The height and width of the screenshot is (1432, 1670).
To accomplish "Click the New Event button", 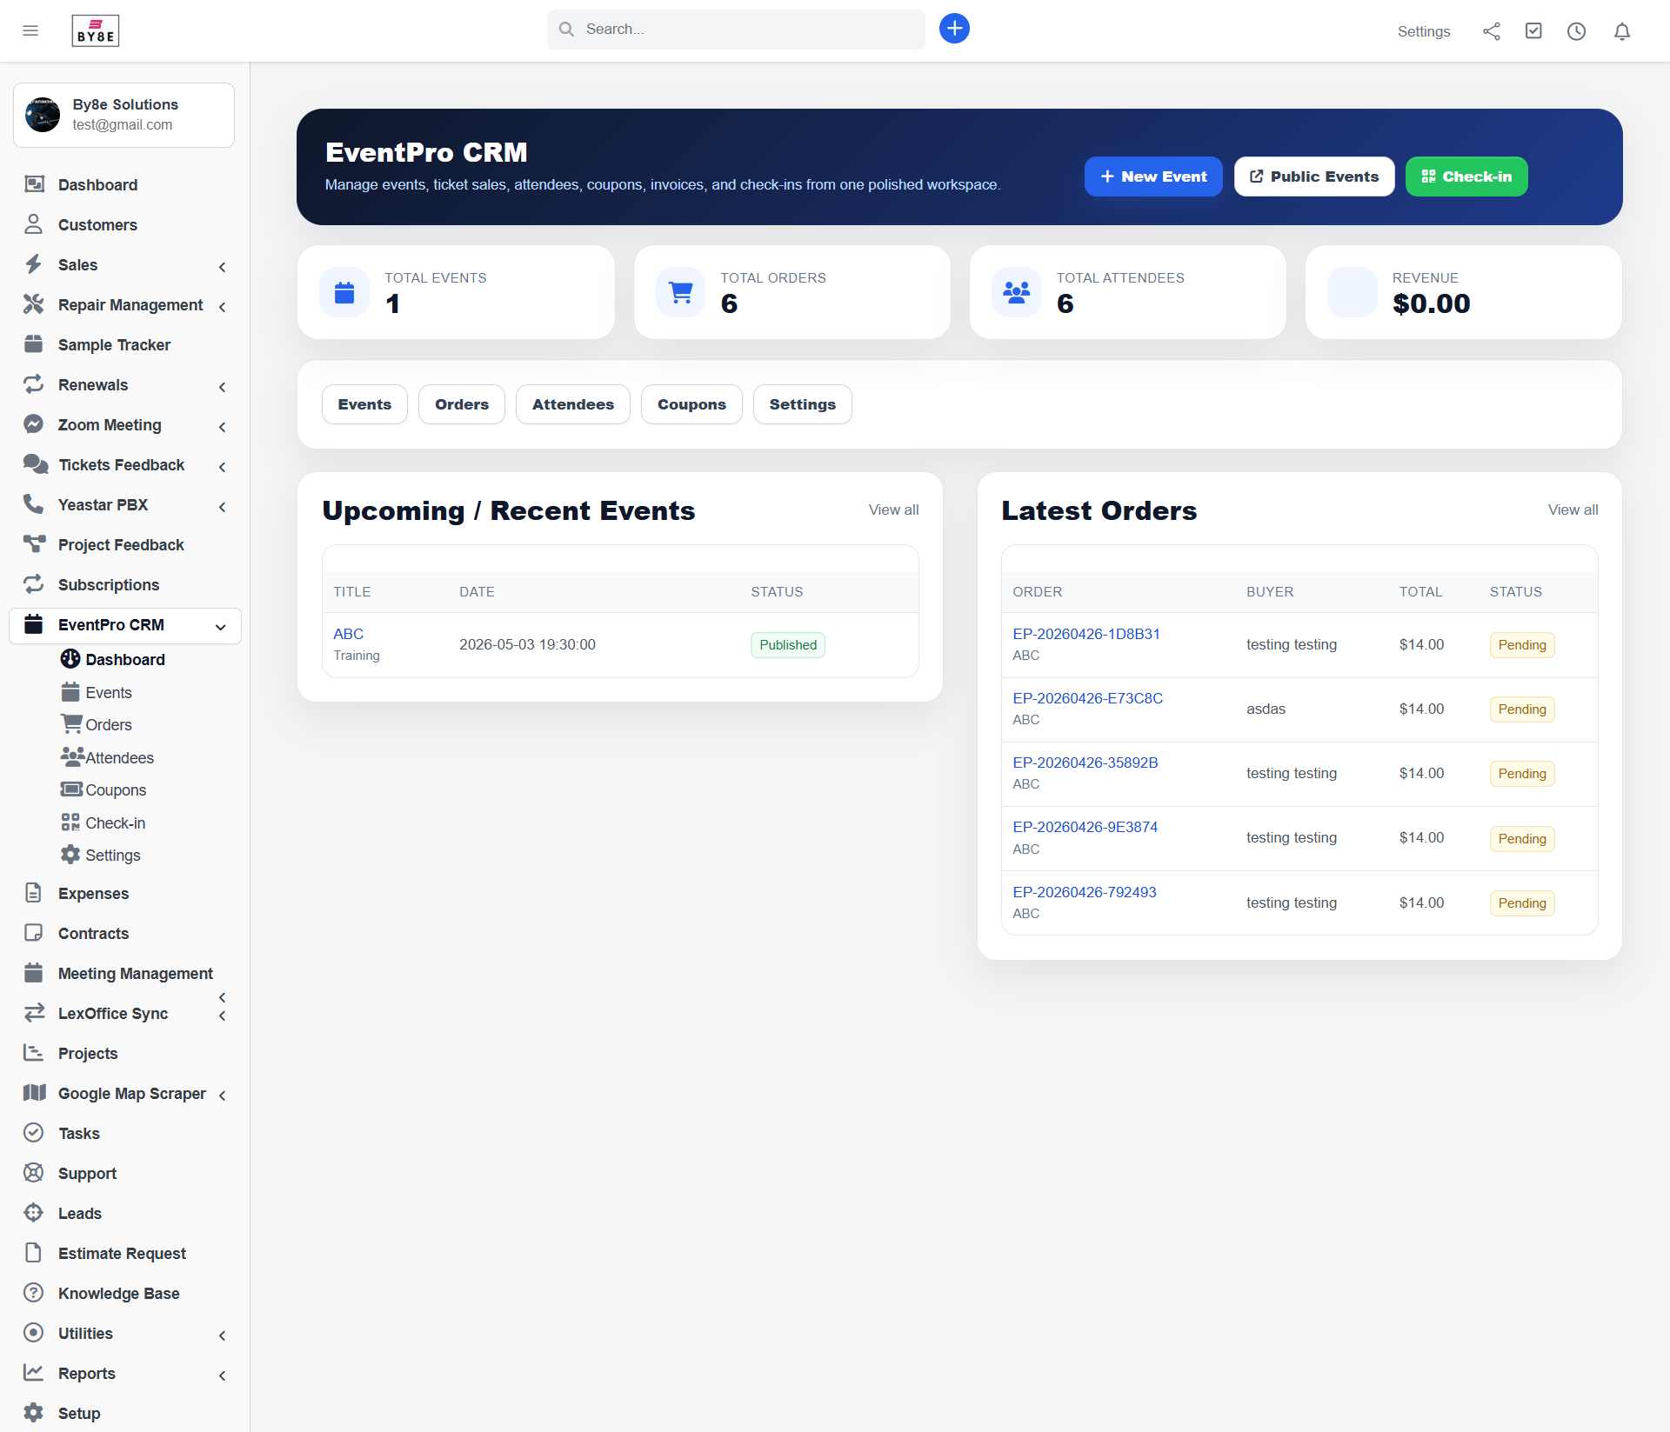I will point(1153,176).
